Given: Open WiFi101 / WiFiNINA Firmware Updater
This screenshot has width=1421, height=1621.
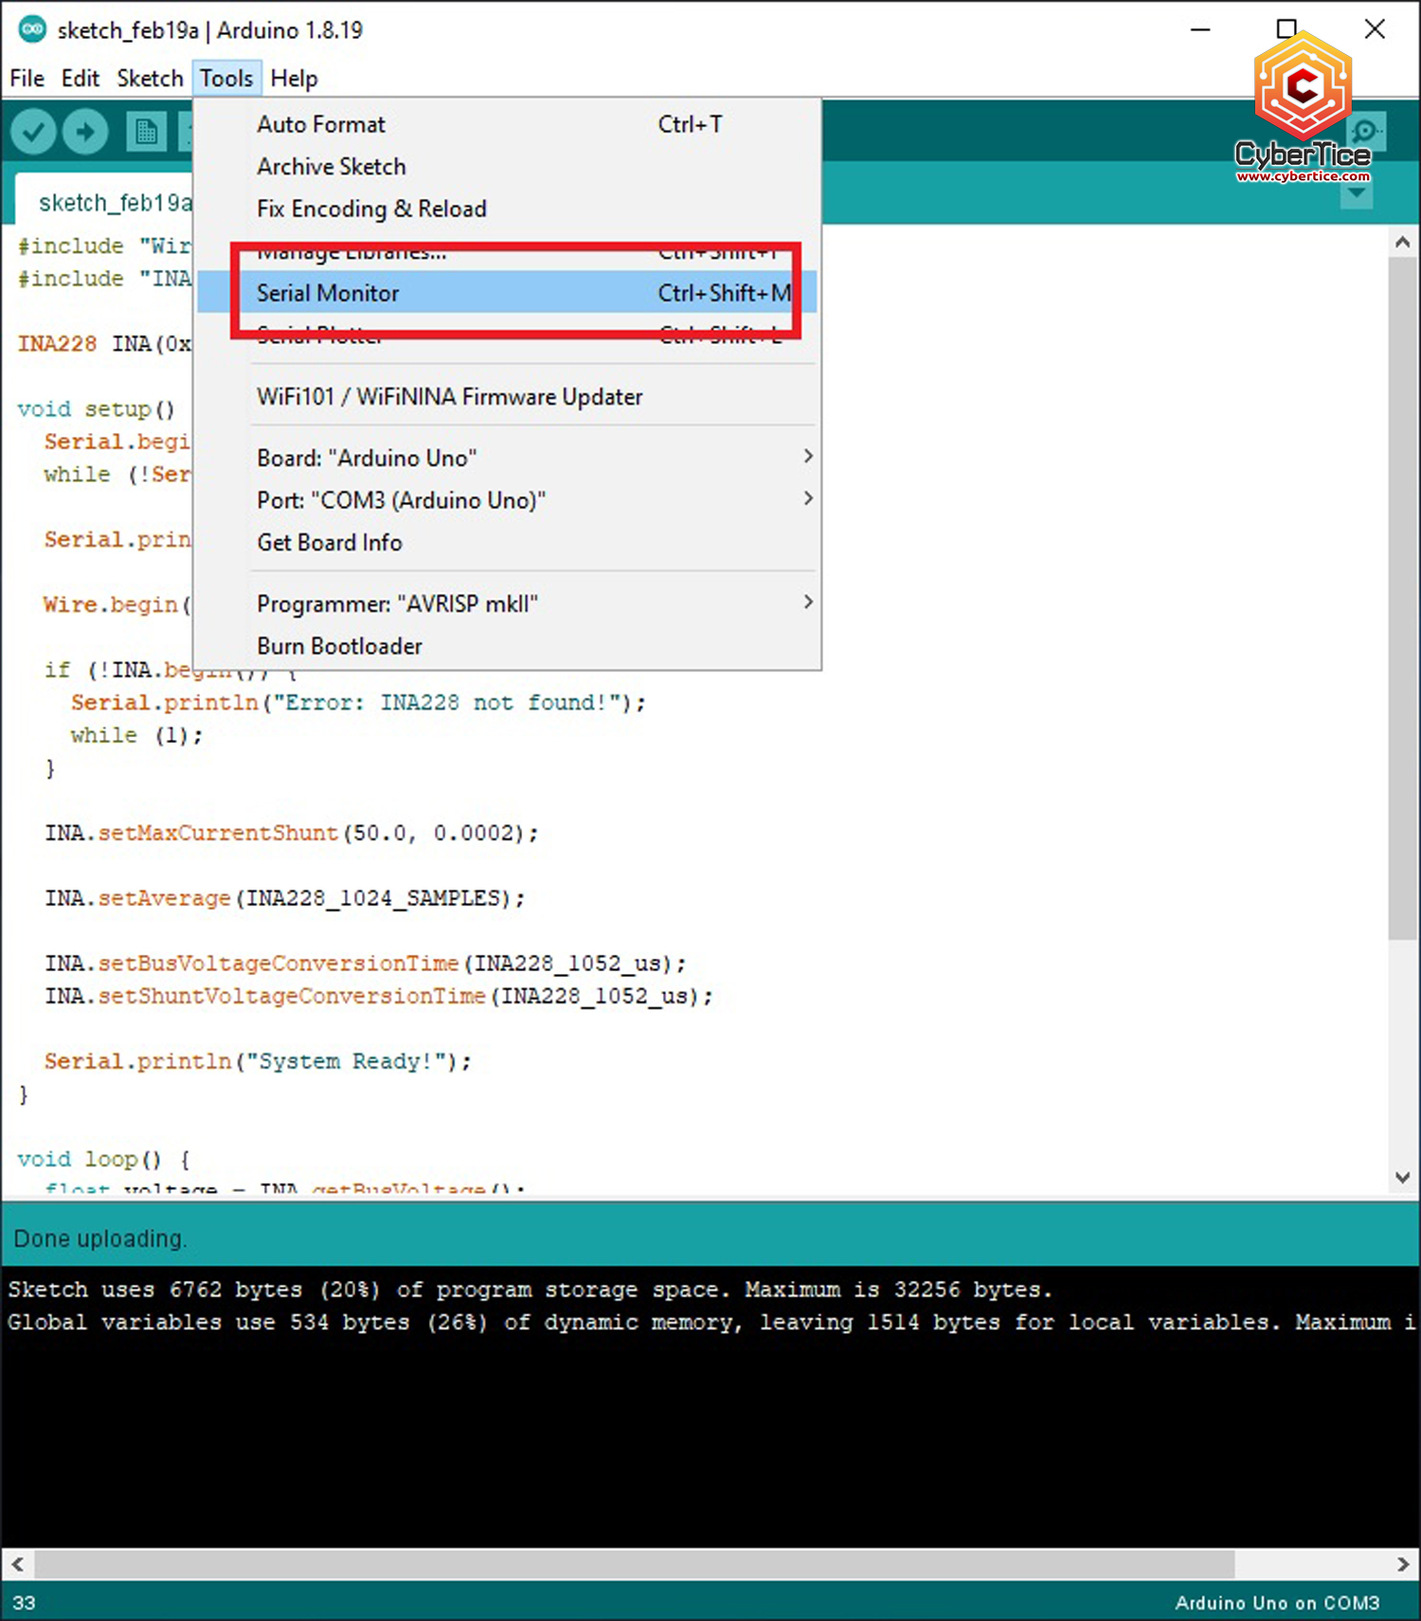Looking at the screenshot, I should pos(508,396).
